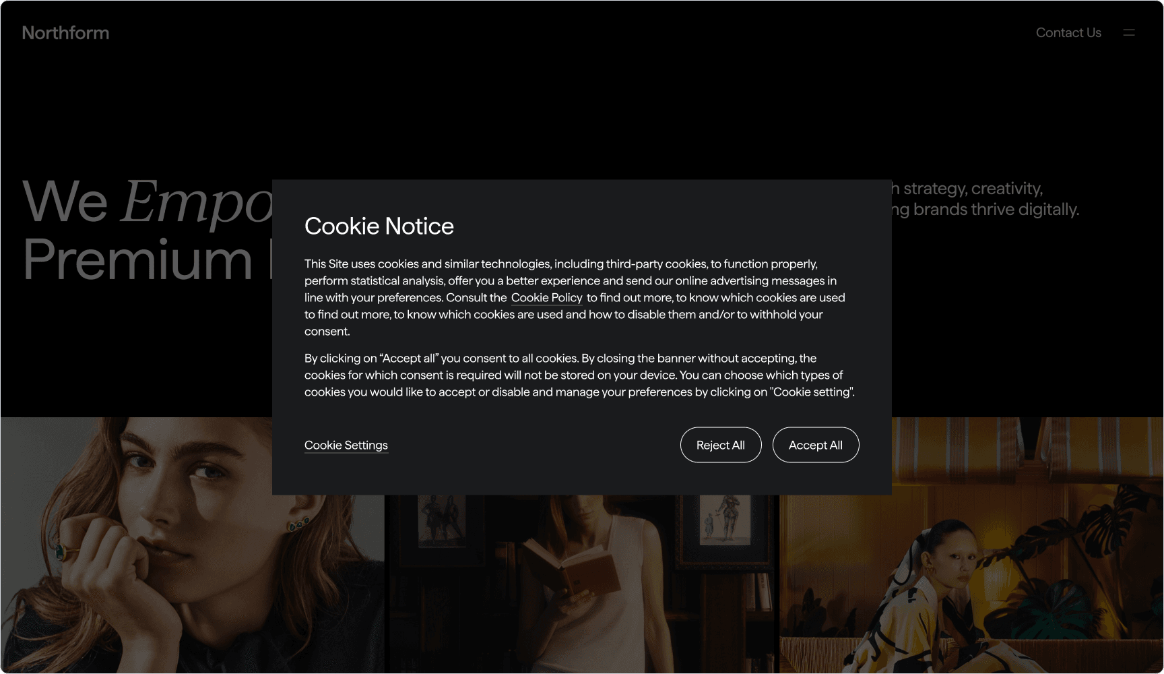Select the Cookie Notice heading

point(379,226)
